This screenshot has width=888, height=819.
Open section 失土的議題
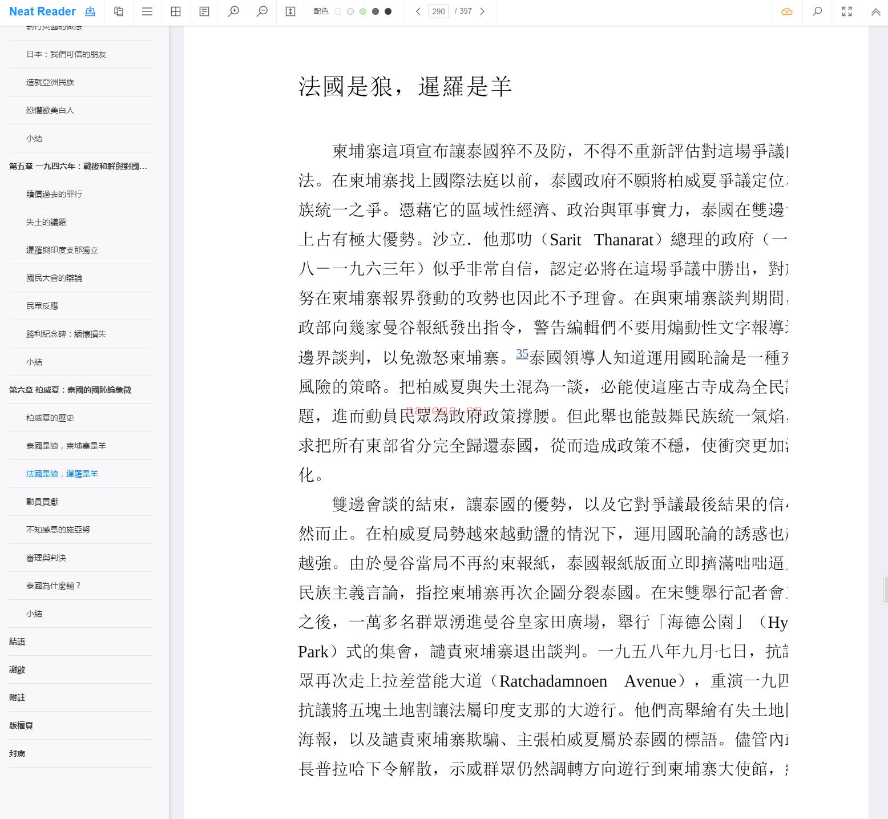46,222
